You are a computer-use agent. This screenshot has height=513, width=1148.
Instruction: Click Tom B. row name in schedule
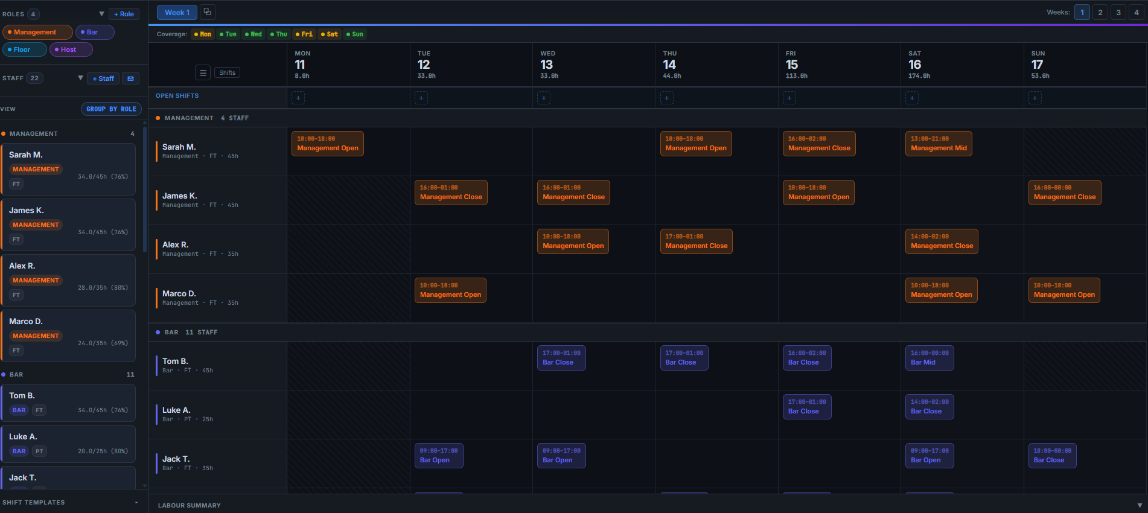(175, 361)
